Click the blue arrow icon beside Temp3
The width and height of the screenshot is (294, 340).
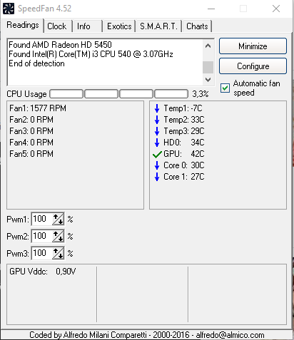point(157,131)
